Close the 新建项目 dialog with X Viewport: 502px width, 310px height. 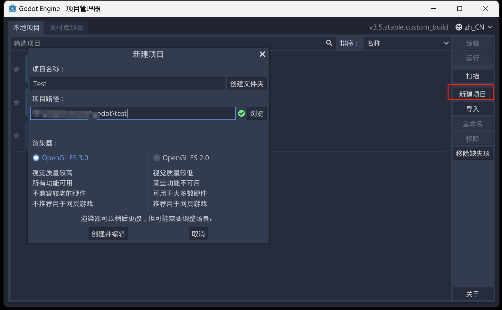262,54
